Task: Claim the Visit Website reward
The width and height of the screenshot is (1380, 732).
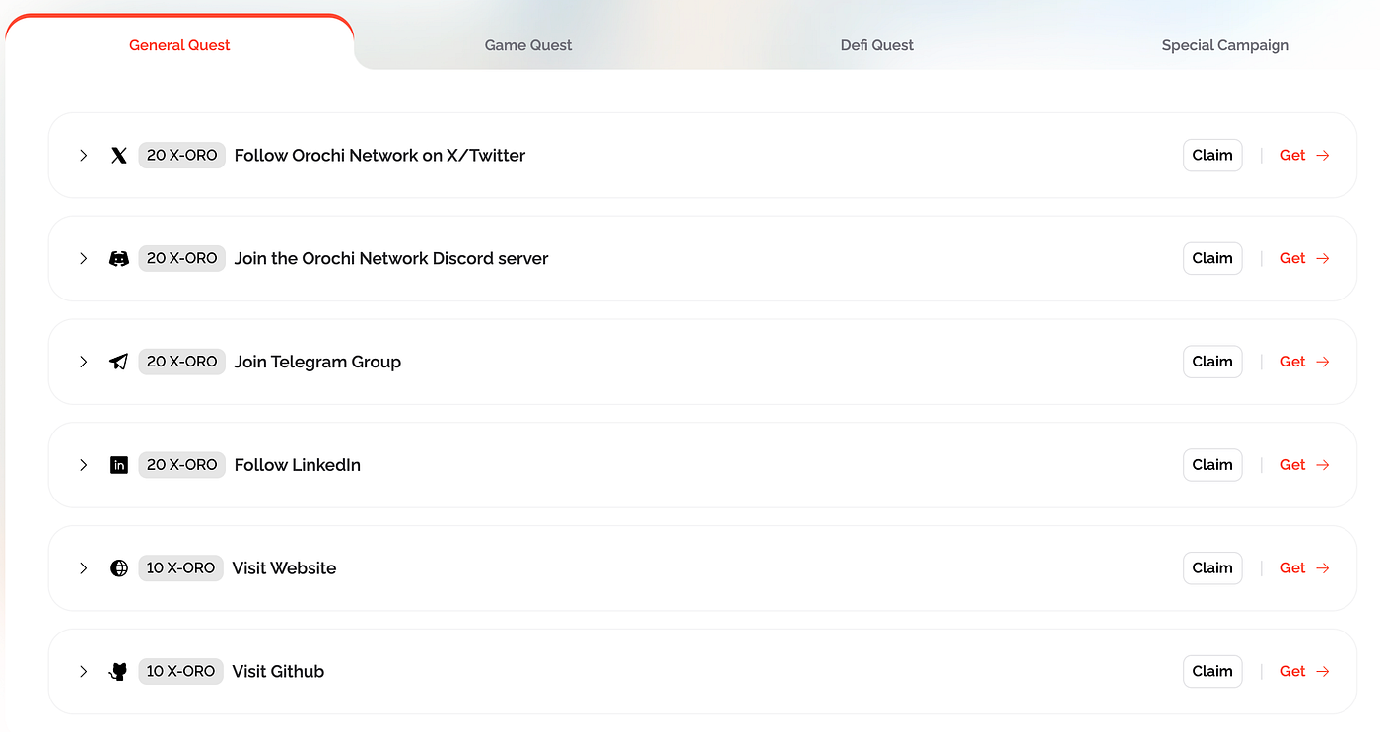Action: (x=1212, y=568)
